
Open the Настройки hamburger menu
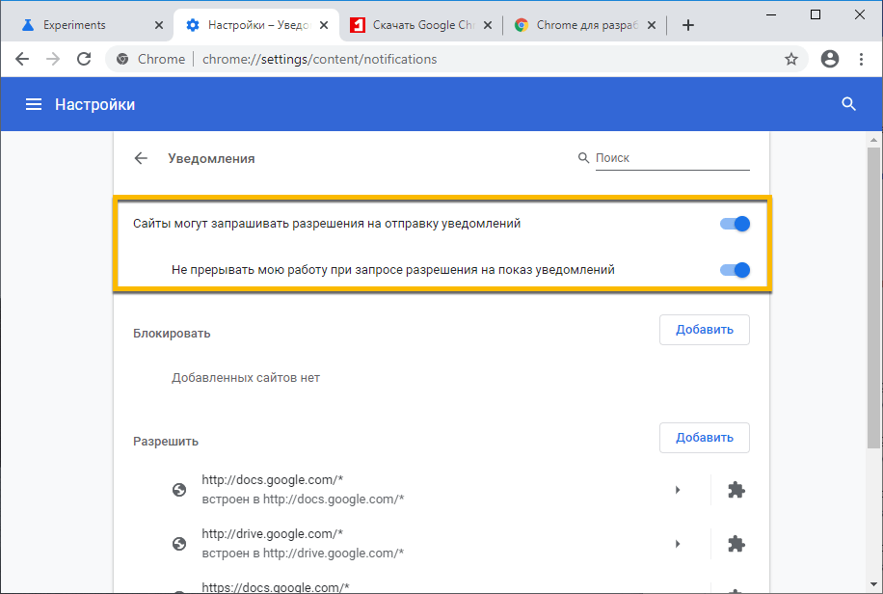(34, 104)
